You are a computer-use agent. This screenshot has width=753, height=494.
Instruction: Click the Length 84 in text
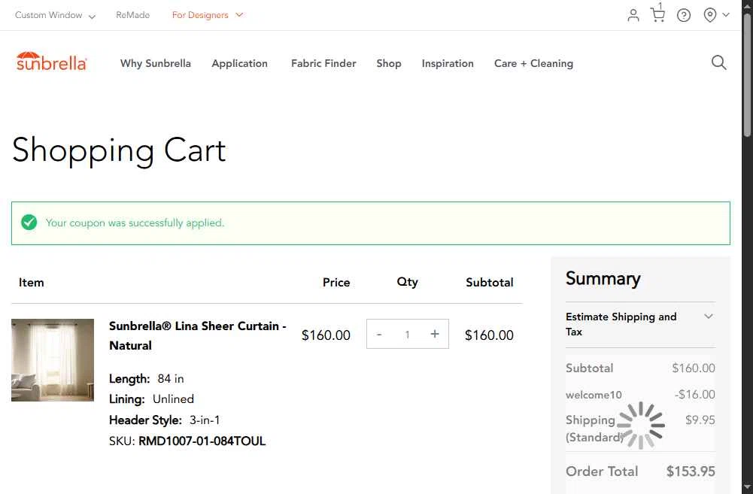coord(147,379)
